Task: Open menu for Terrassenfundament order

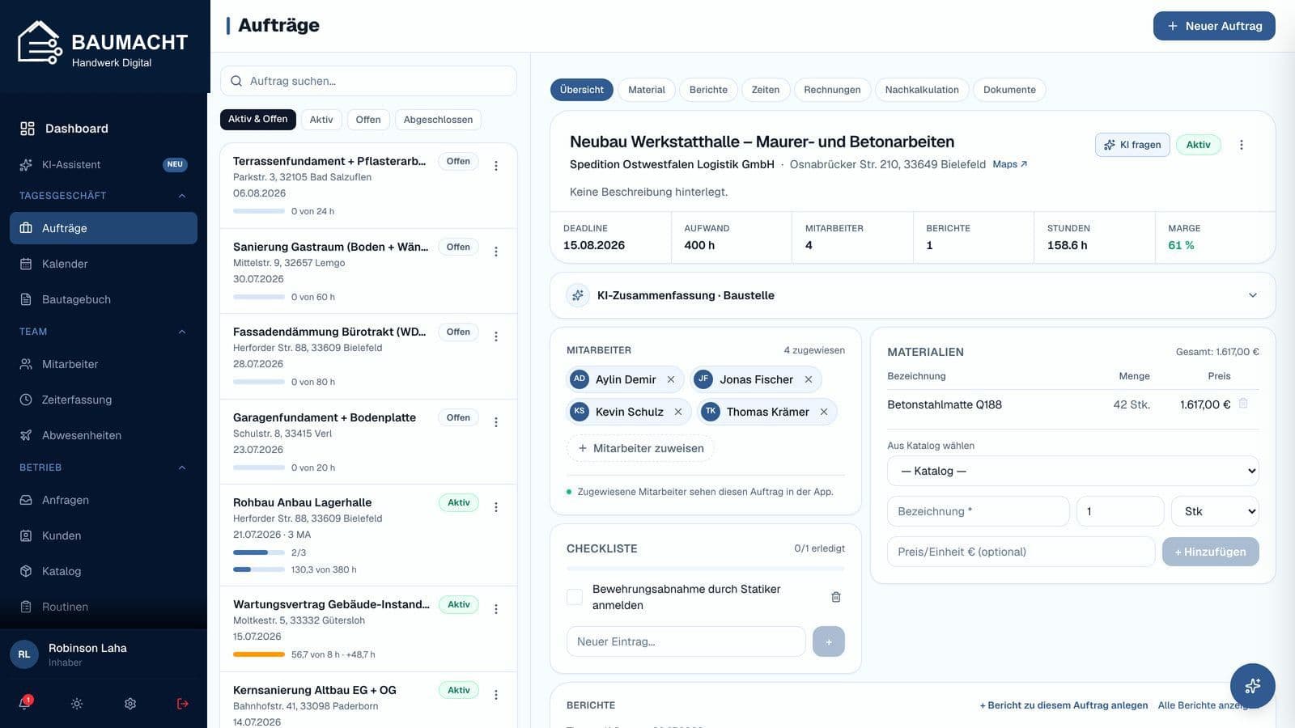Action: [x=496, y=166]
